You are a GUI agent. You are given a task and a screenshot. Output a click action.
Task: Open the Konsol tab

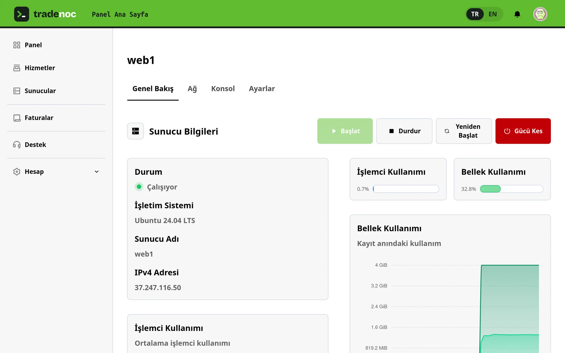point(223,89)
